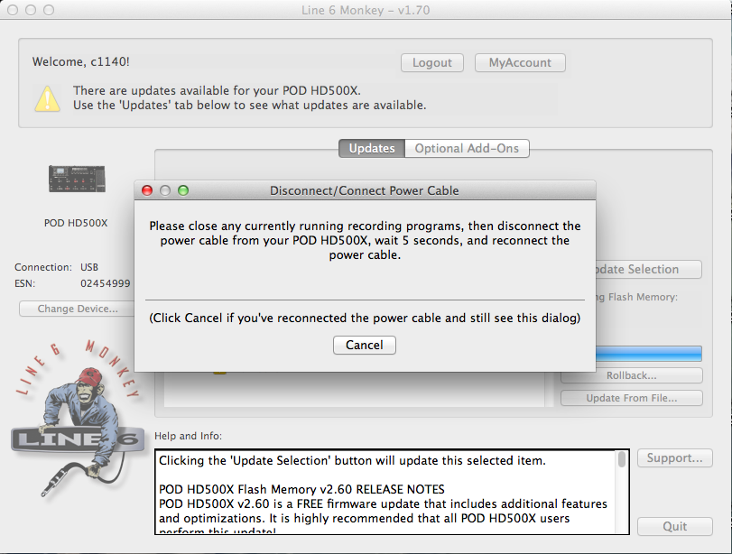732x554 pixels.
Task: Click the 'Connection:' label
Action: [43, 267]
